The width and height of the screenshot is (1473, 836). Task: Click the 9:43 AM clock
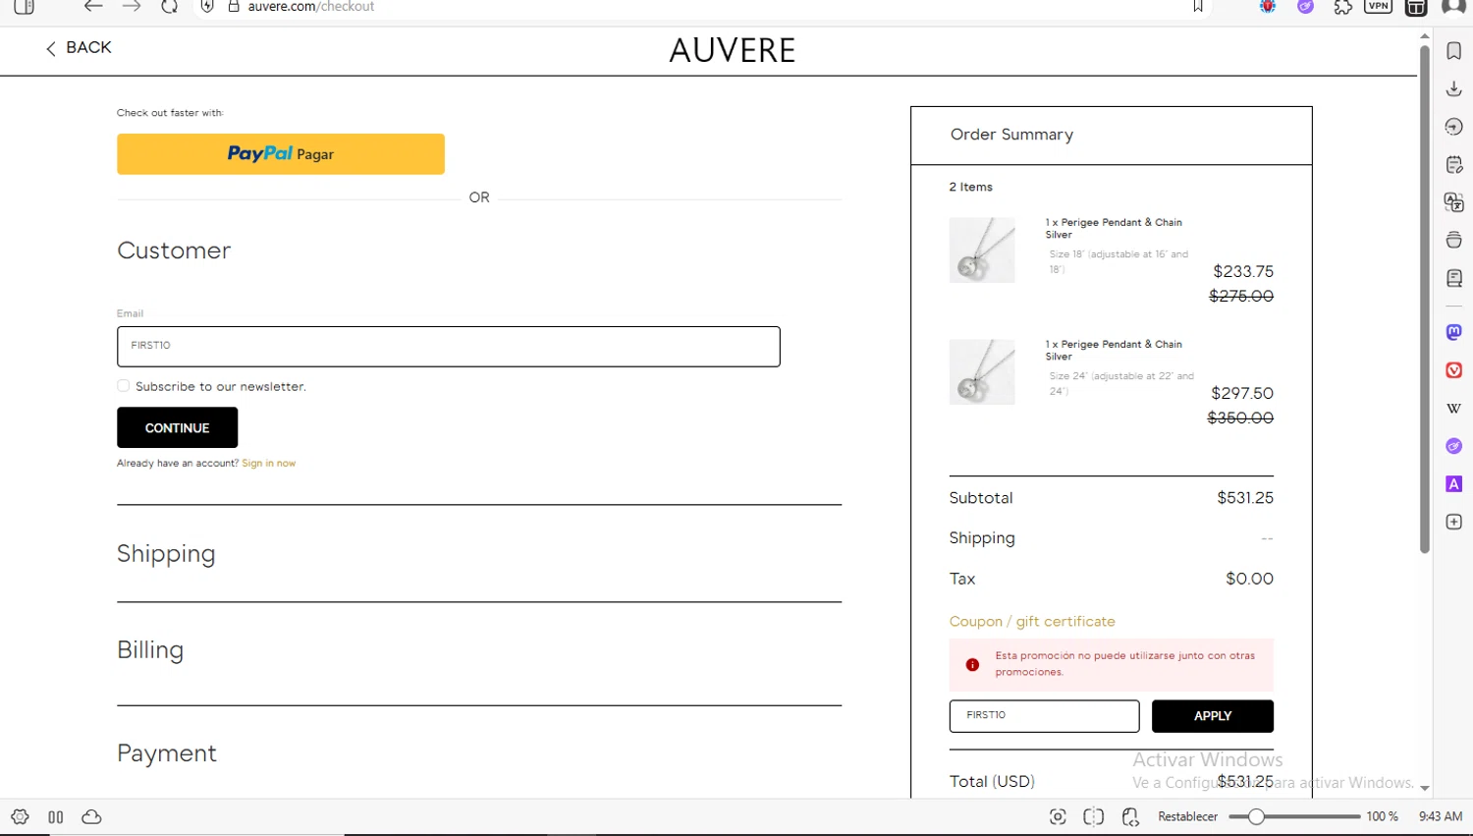[x=1441, y=817]
